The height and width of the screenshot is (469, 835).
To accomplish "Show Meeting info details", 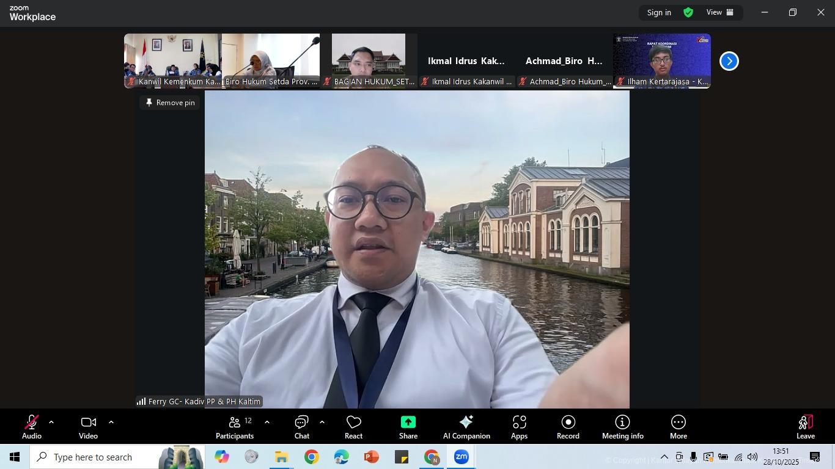I will pos(622,426).
